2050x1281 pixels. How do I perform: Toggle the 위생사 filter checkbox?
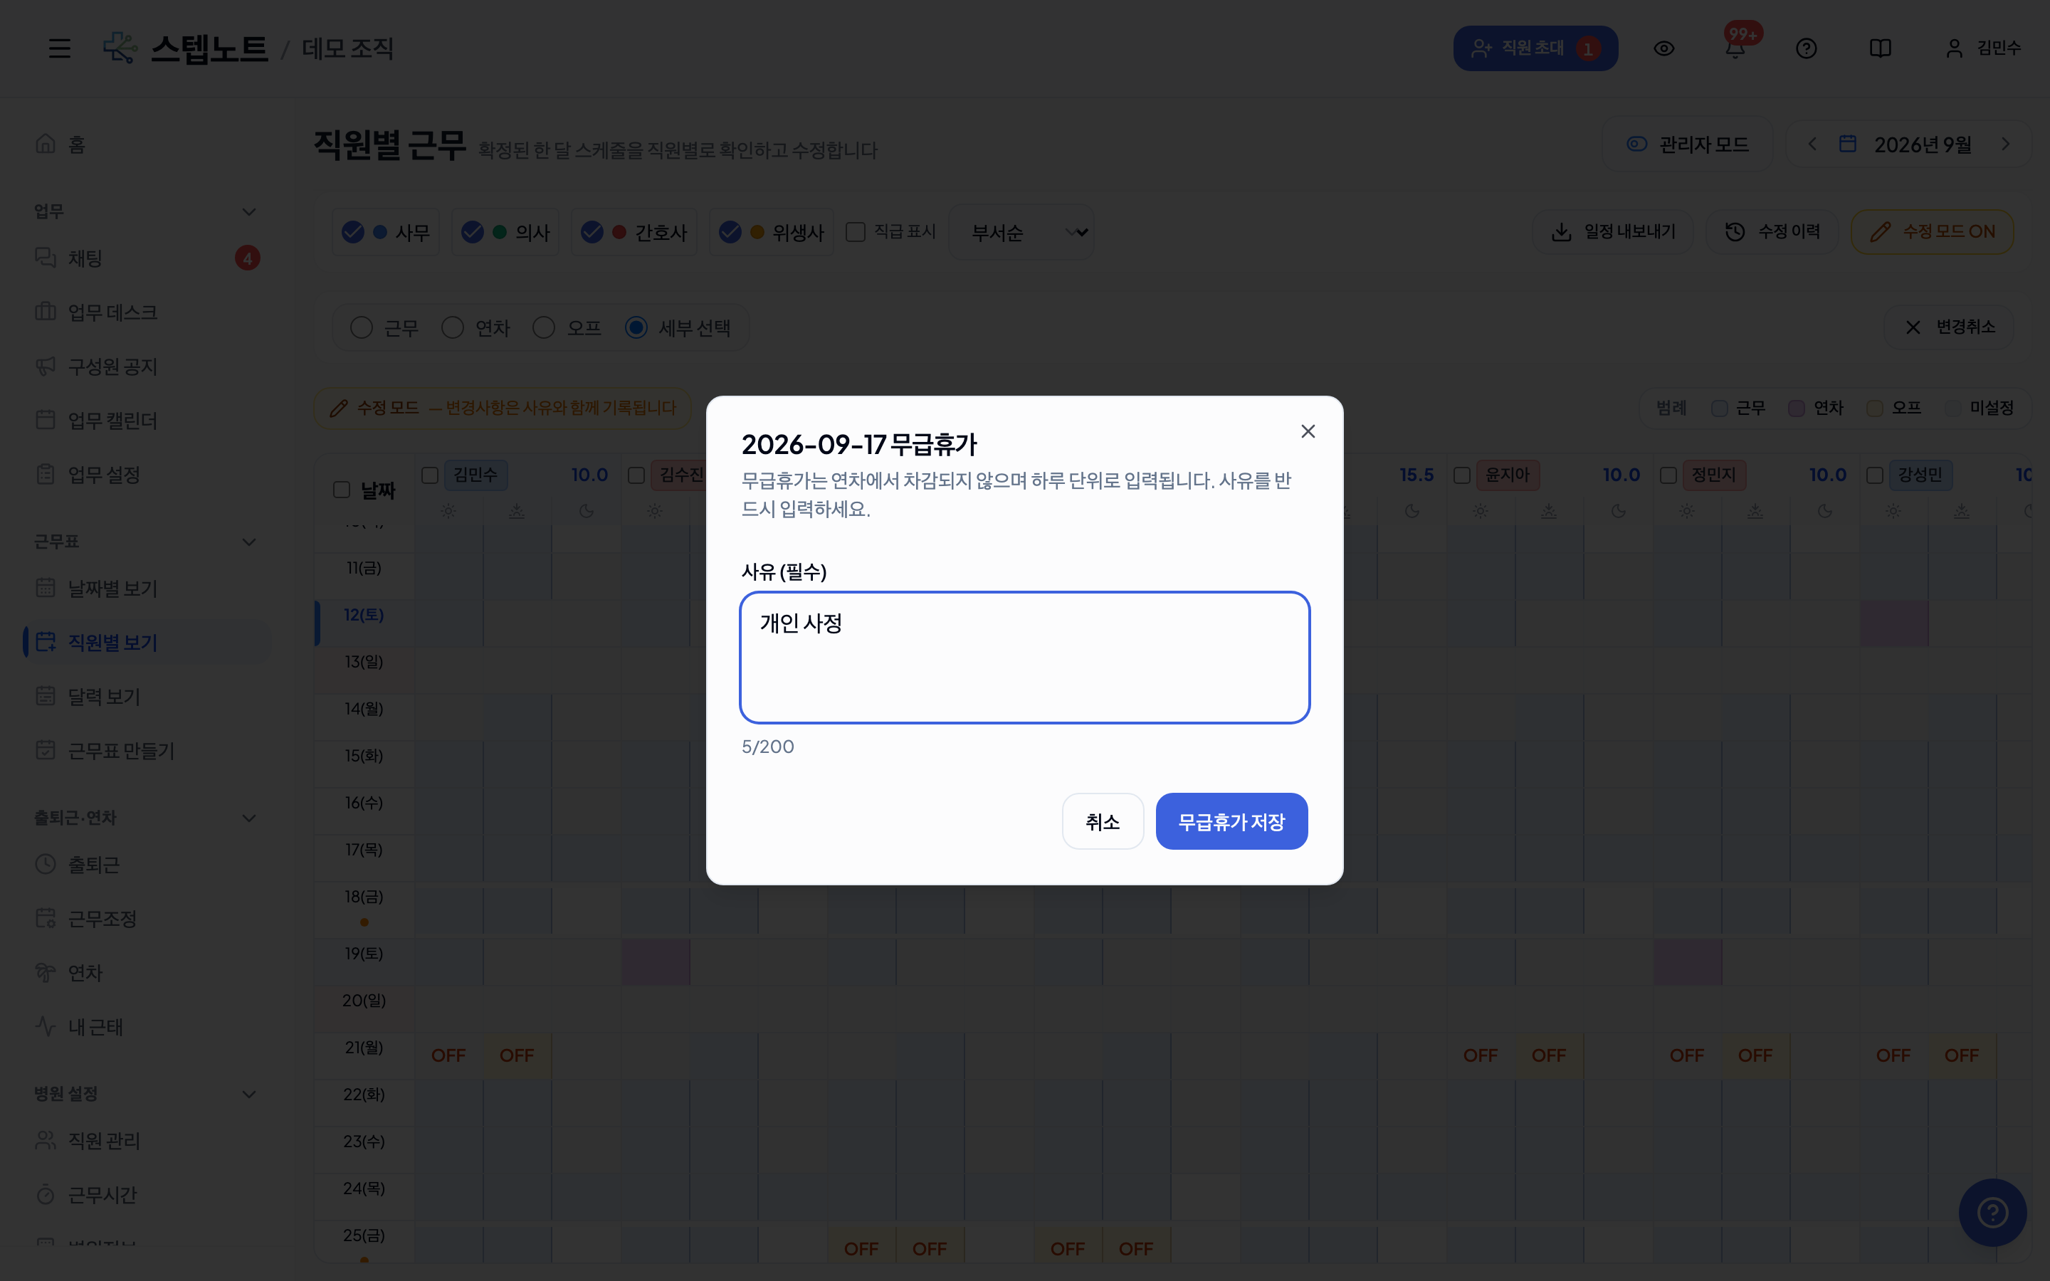click(x=730, y=232)
